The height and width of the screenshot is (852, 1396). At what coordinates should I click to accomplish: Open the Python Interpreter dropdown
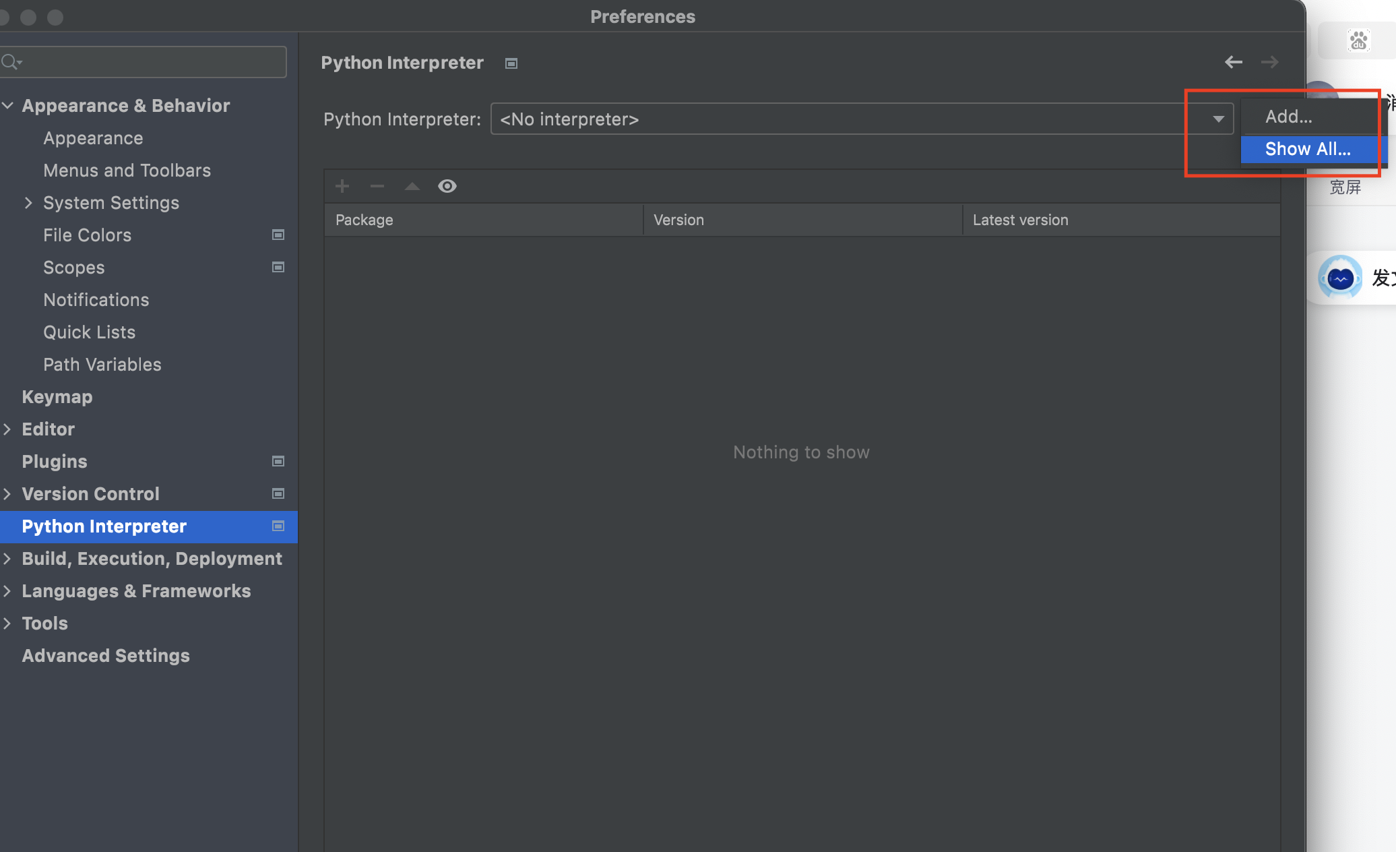point(1217,119)
